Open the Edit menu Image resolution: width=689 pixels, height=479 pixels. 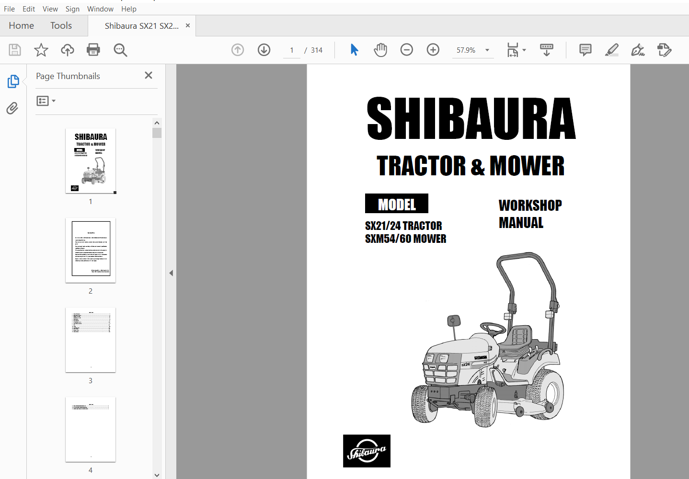tap(29, 9)
